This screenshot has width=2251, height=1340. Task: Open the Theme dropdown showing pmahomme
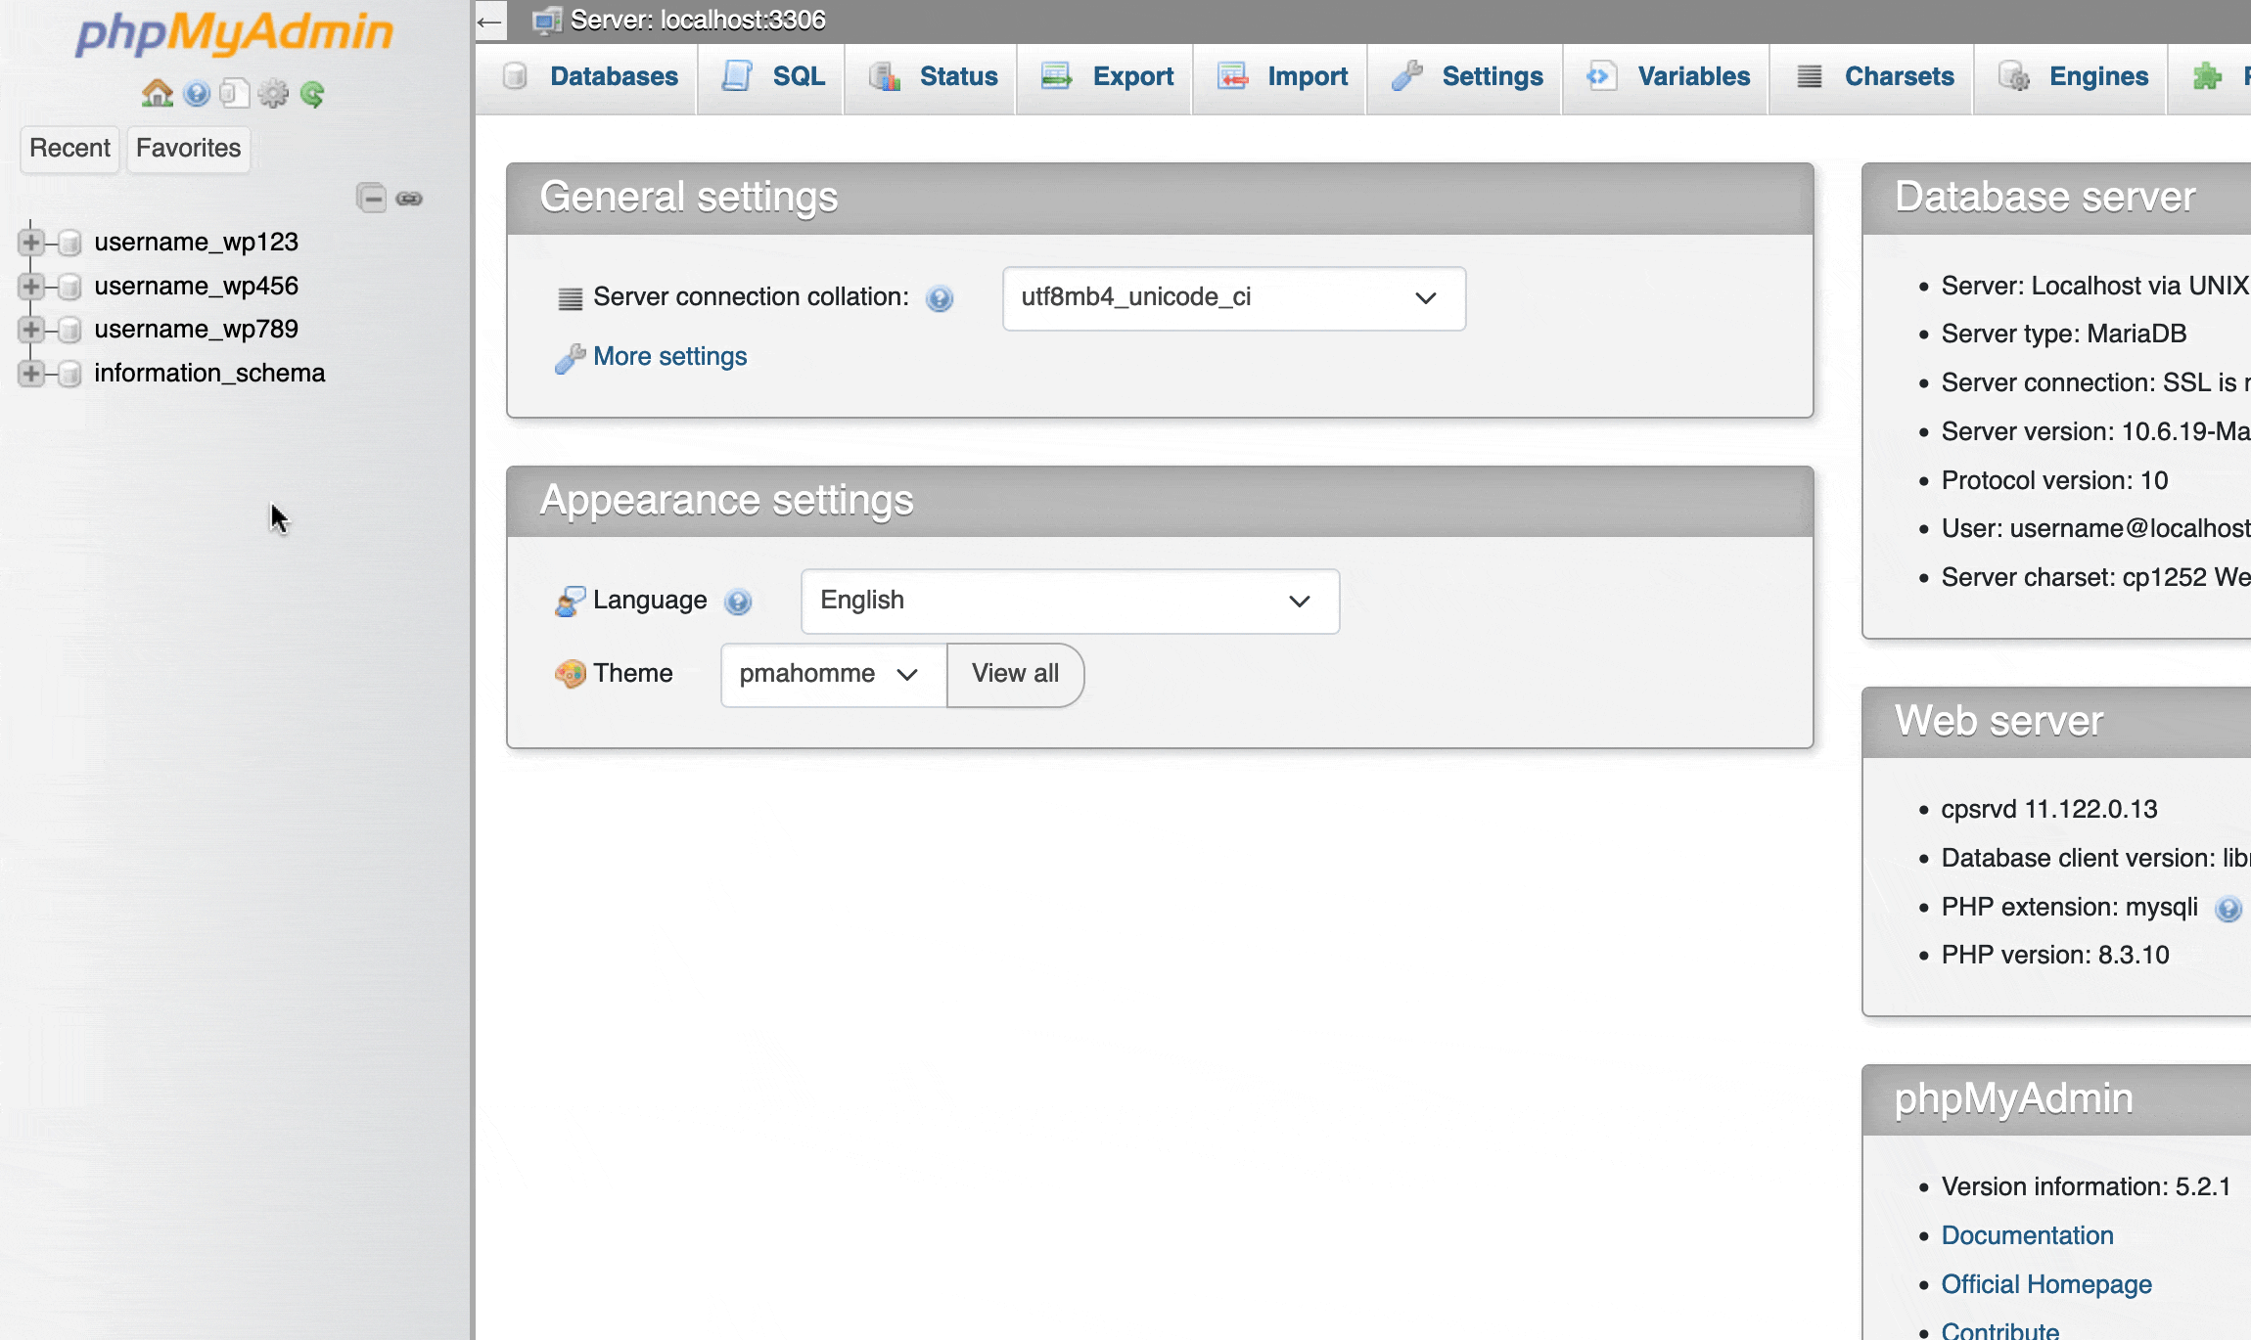click(x=834, y=675)
